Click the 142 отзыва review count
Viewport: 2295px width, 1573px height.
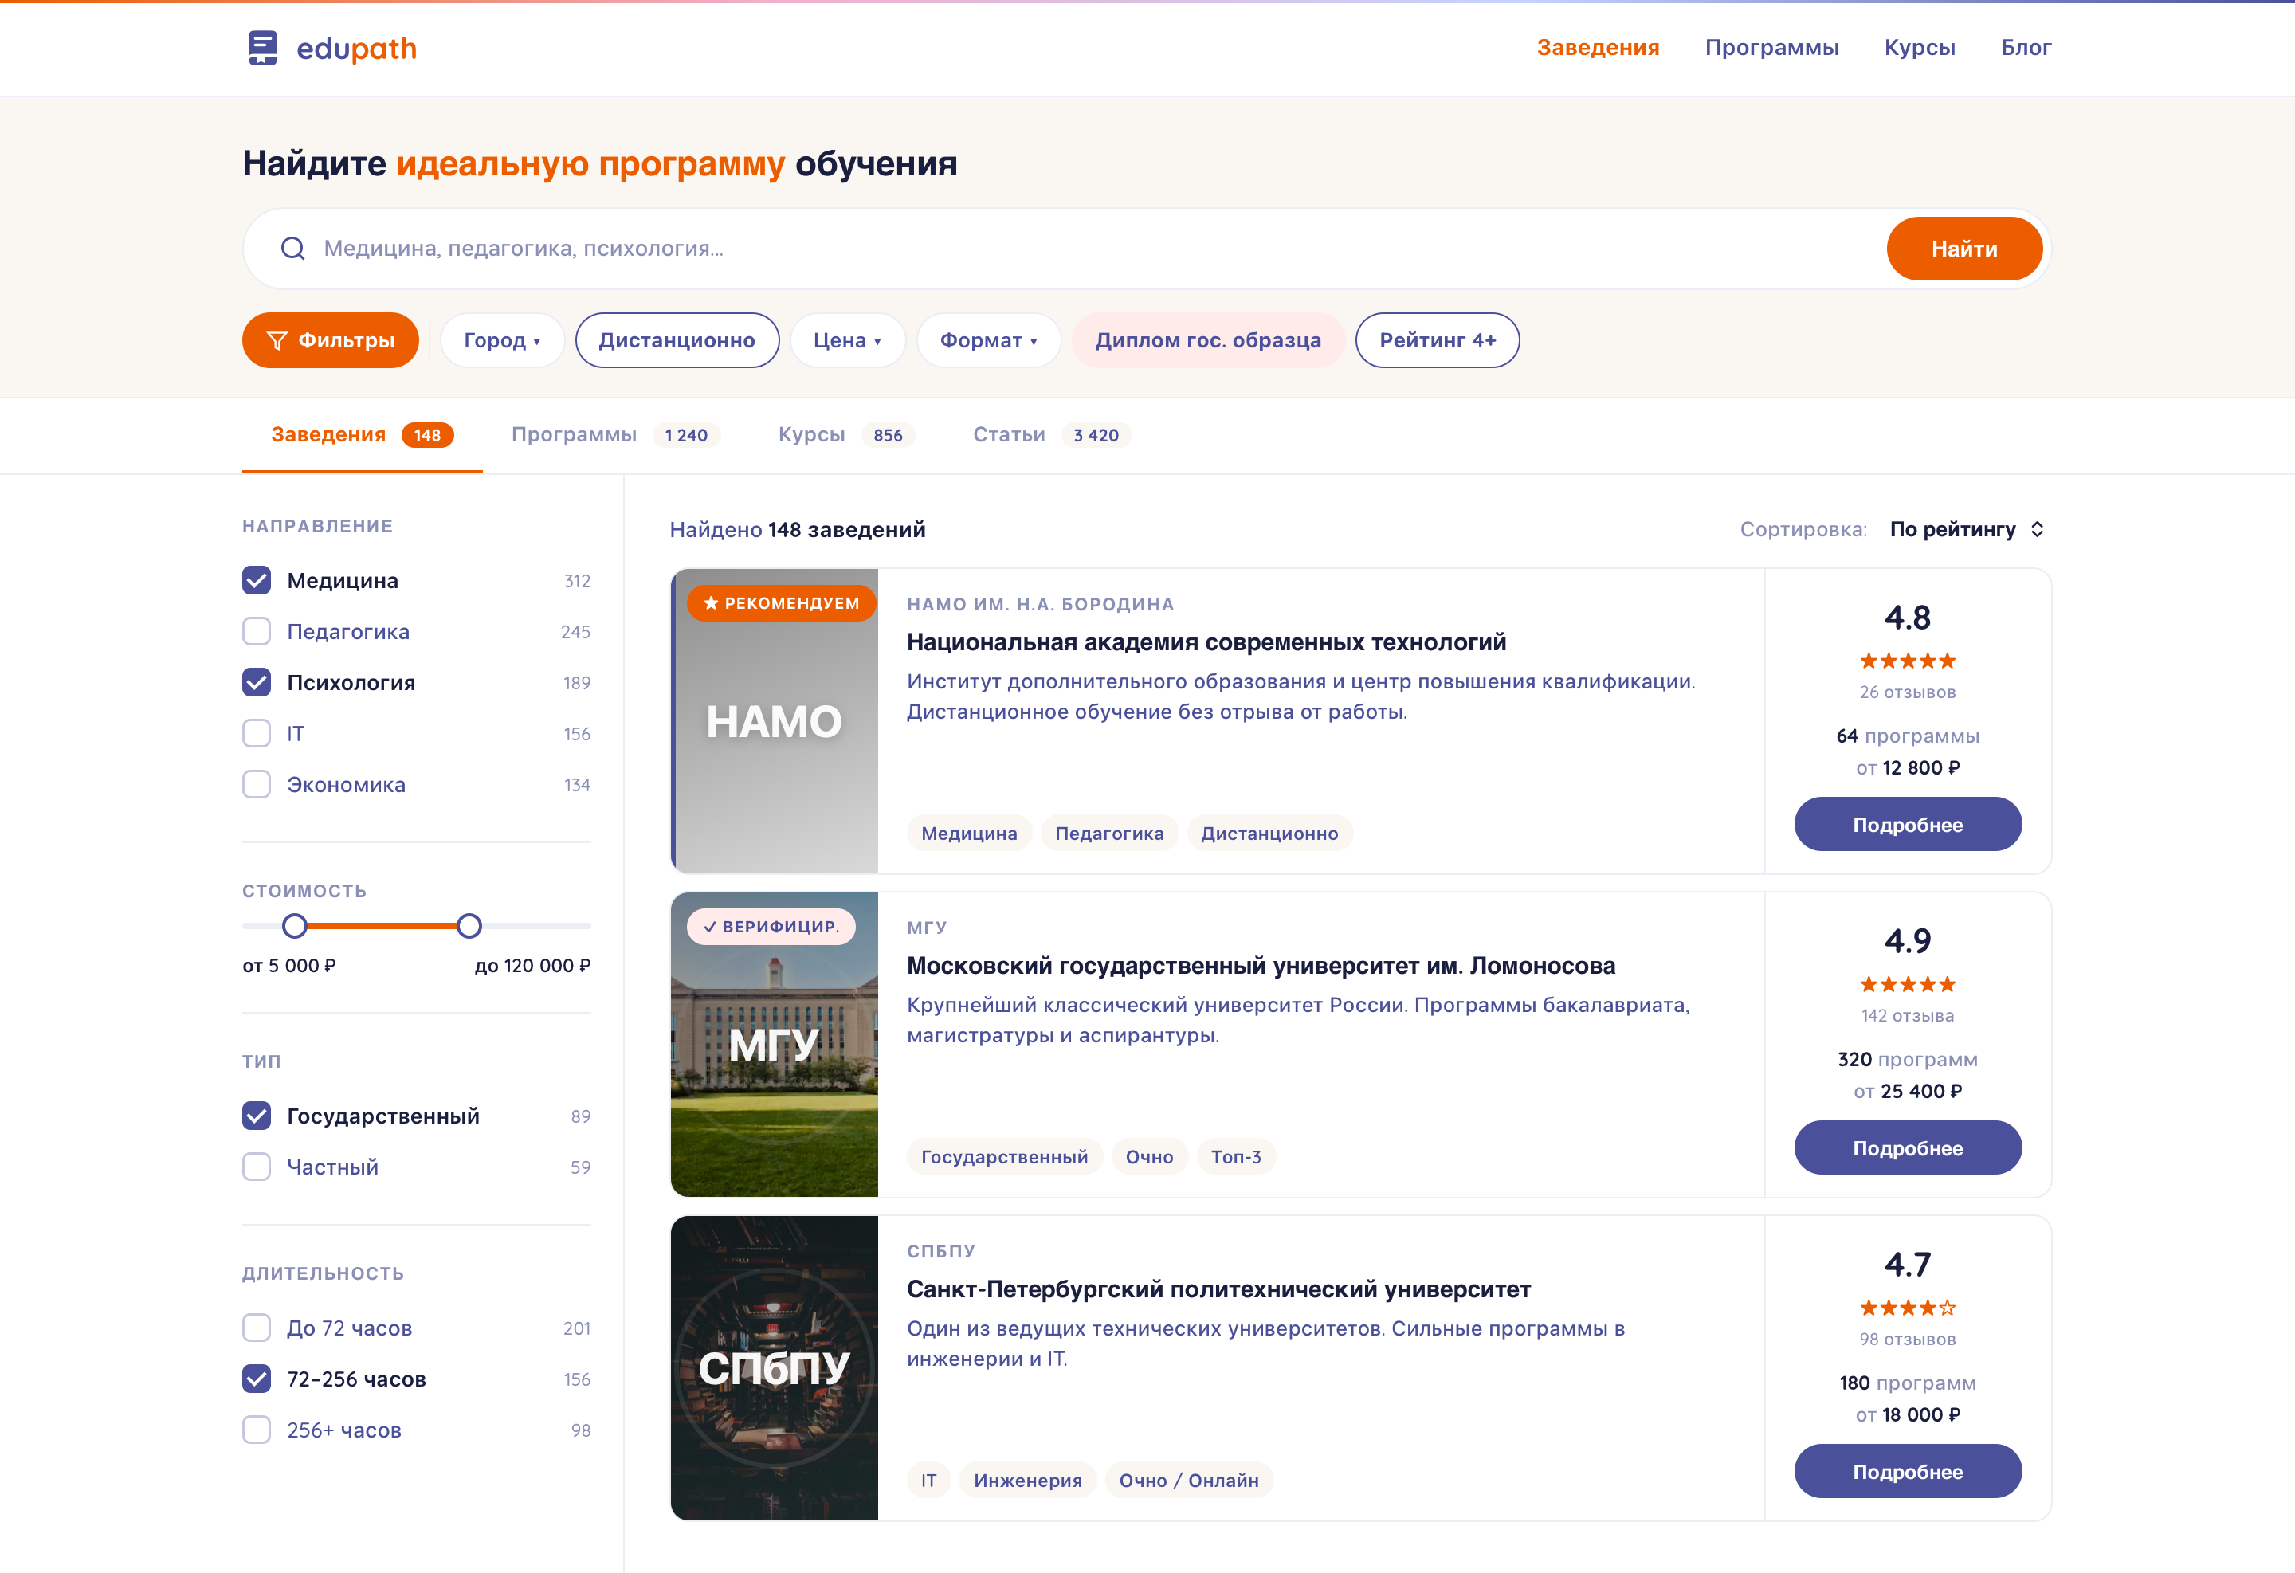coord(1907,1016)
